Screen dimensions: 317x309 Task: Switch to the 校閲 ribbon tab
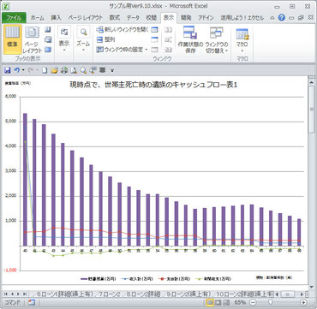point(152,18)
